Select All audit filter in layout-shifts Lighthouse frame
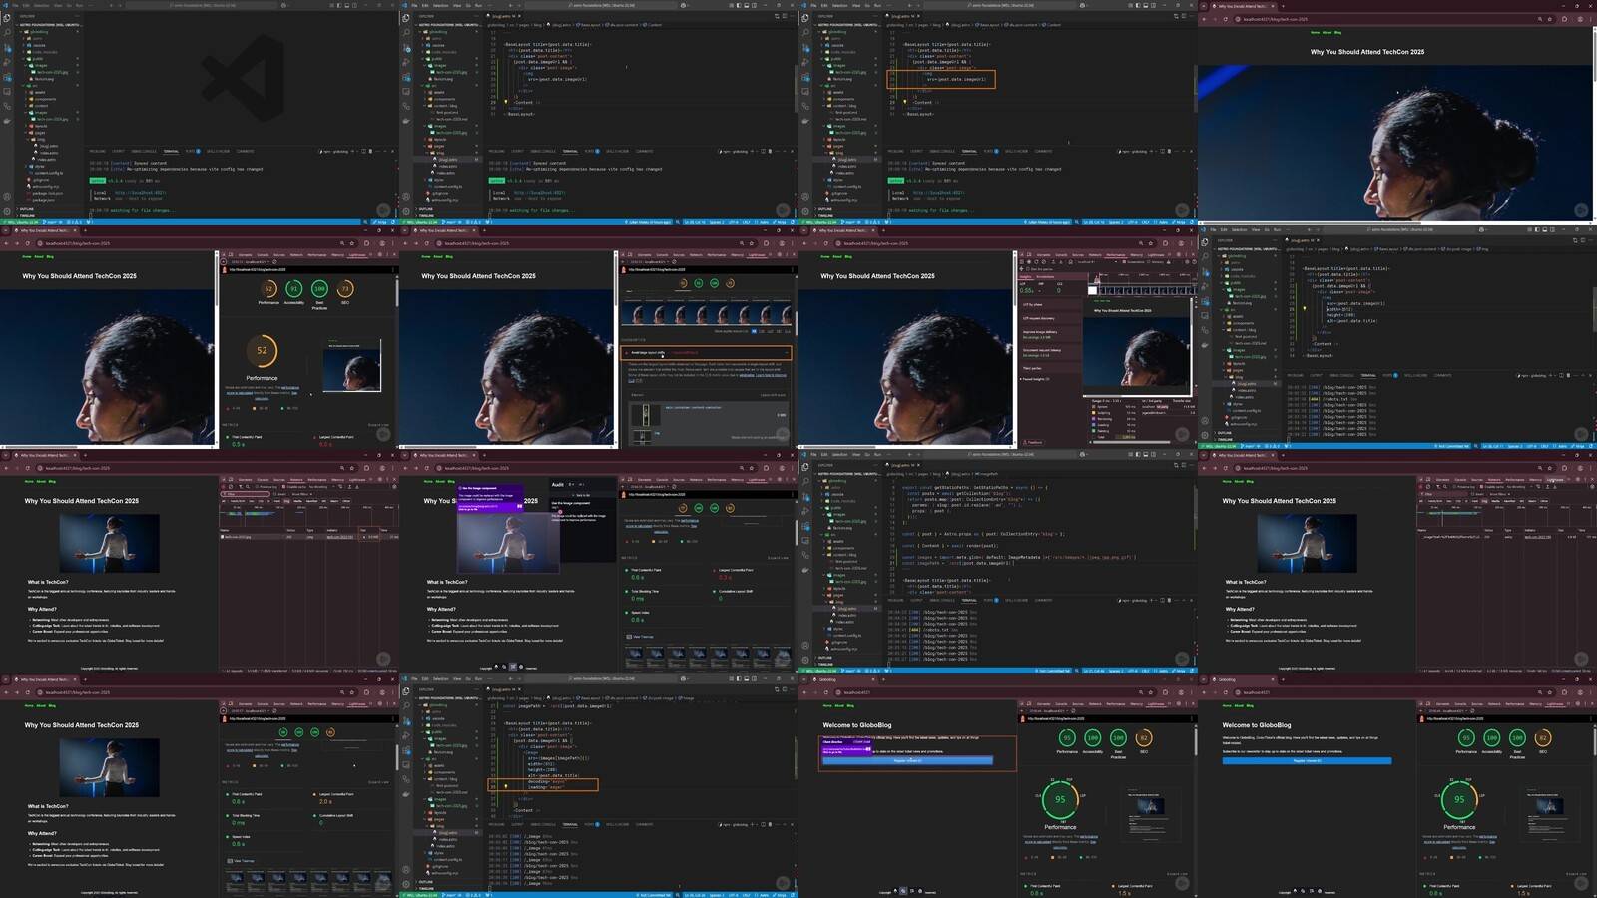Screen dimensions: 1597x898 pos(754,331)
